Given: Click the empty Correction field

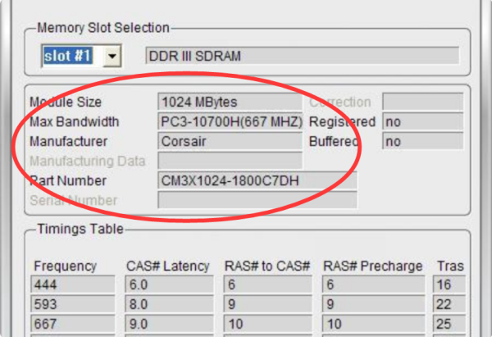Looking at the screenshot, I should (x=422, y=102).
